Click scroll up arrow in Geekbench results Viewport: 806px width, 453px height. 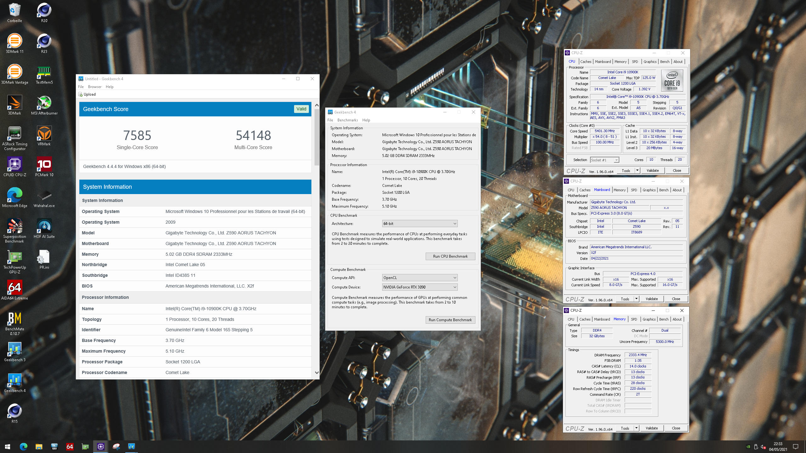[x=317, y=105]
